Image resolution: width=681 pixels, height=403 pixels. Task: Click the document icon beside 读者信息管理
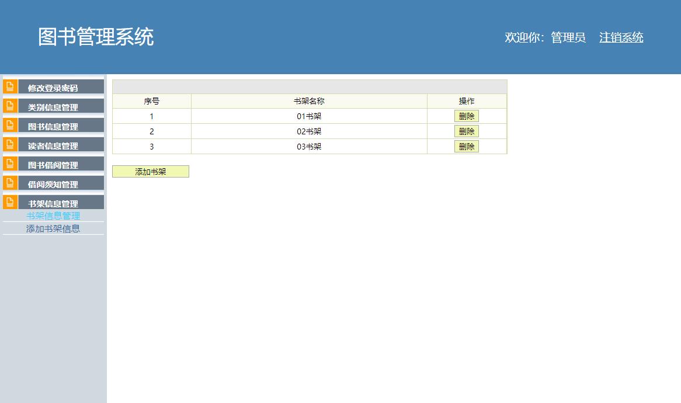[x=10, y=144]
